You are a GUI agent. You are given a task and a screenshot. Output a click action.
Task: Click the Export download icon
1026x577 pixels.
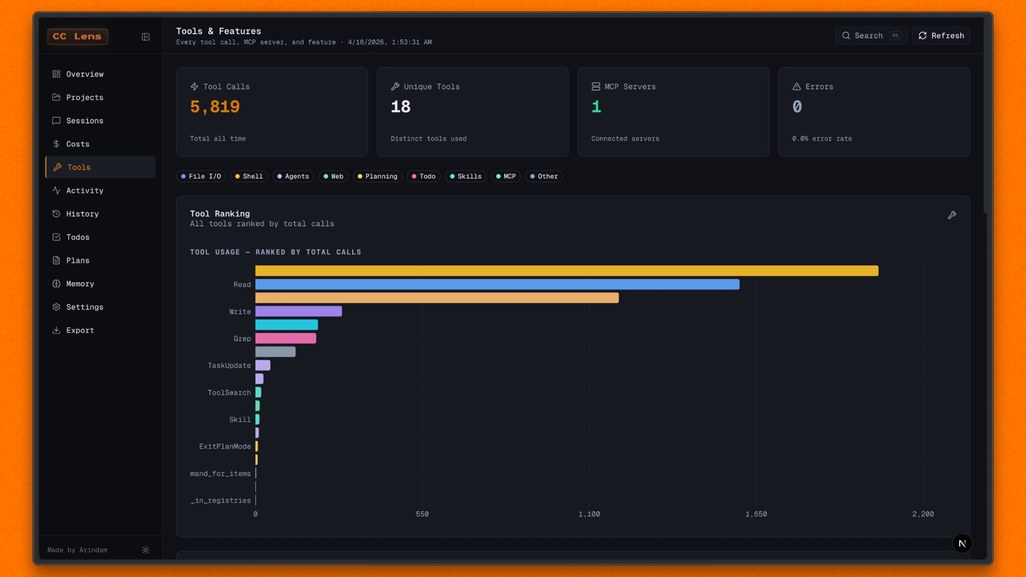(57, 330)
